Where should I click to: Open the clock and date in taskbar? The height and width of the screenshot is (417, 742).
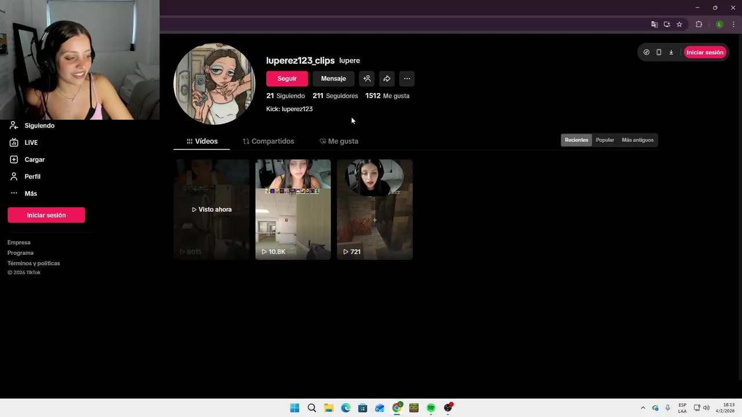pyautogui.click(x=725, y=408)
